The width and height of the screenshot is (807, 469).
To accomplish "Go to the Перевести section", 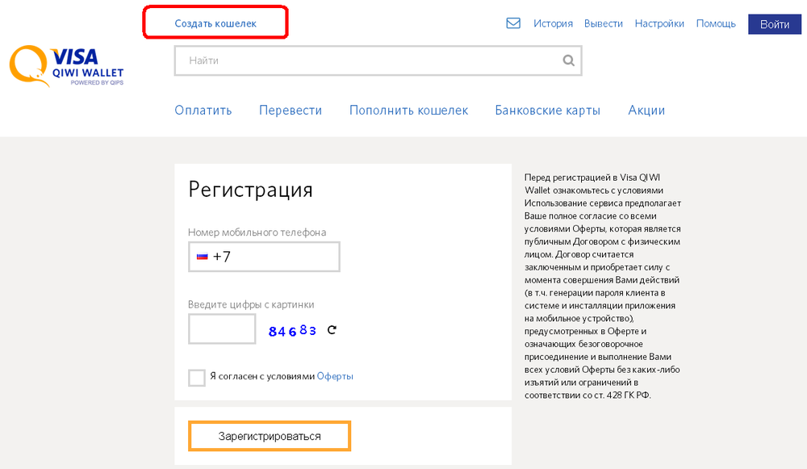I will (x=291, y=110).
